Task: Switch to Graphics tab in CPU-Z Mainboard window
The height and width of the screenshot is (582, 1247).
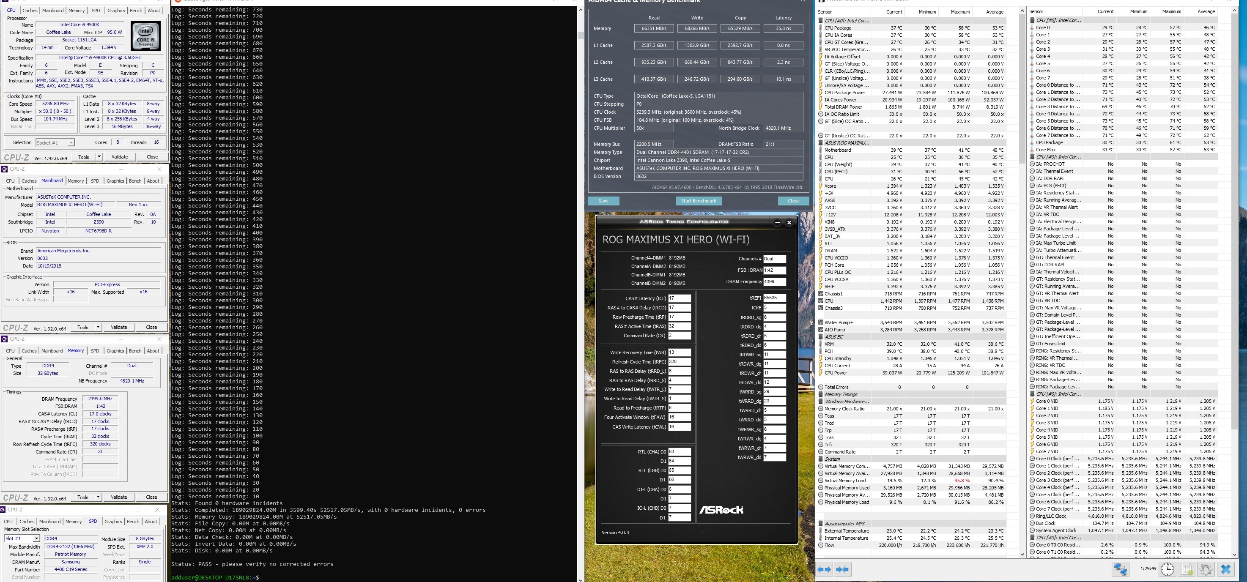Action: 115,181
